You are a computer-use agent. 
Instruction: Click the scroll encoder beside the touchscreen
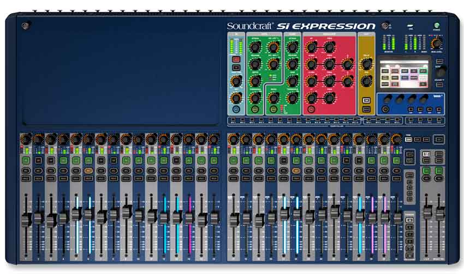coord(441,71)
